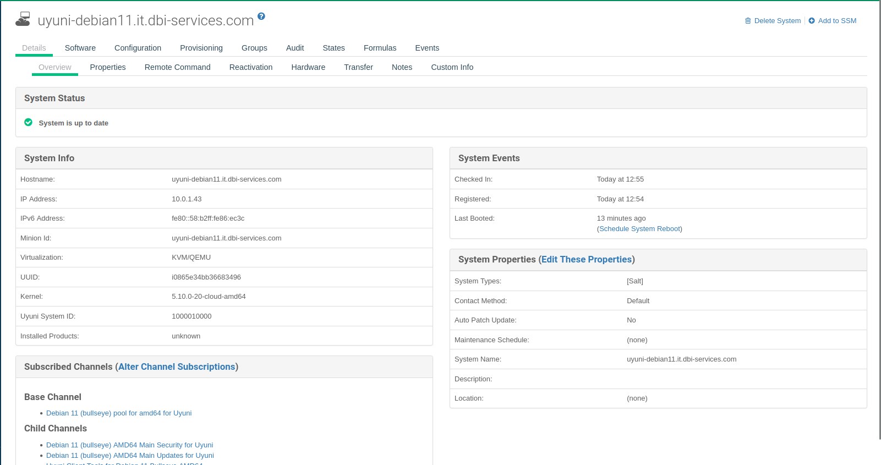Click the Add to SSM plus icon

812,21
